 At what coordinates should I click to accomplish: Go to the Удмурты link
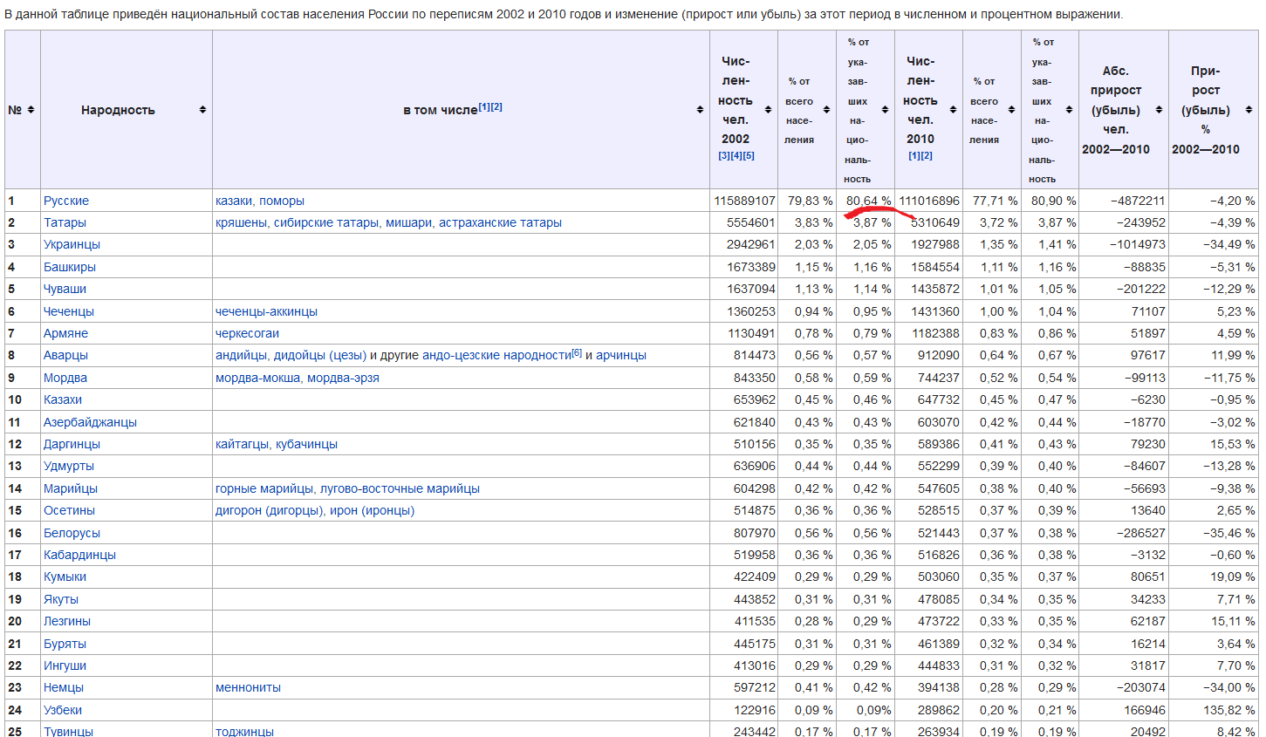pos(69,466)
